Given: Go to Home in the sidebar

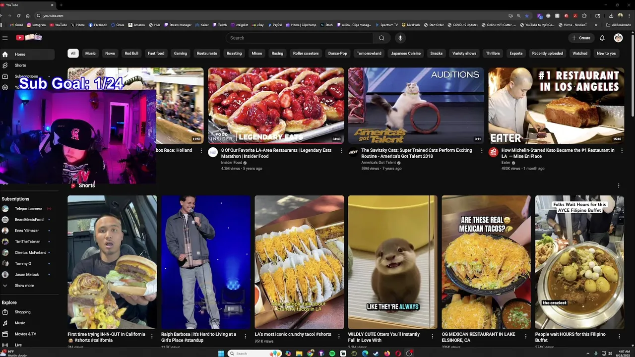Looking at the screenshot, I should pos(28,55).
